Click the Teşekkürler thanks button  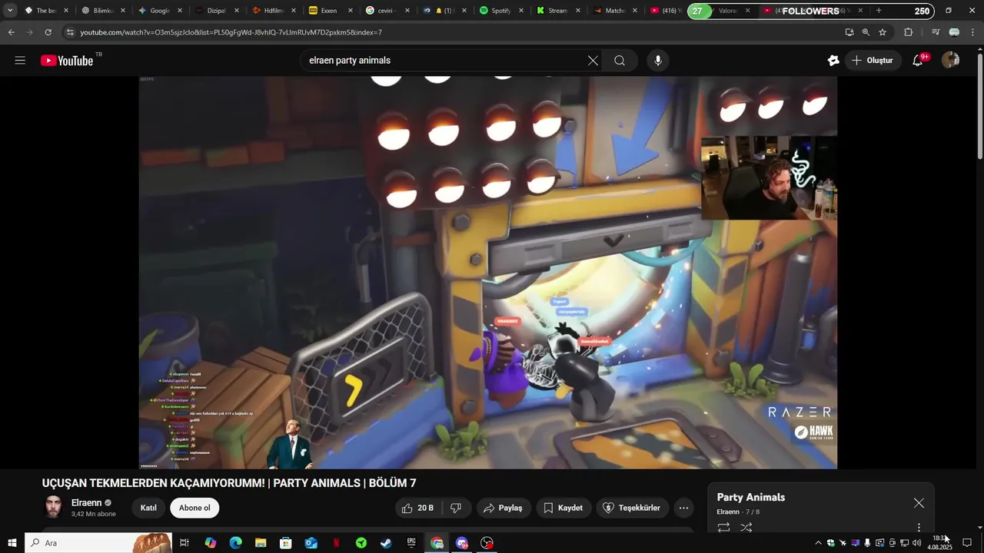pos(631,508)
